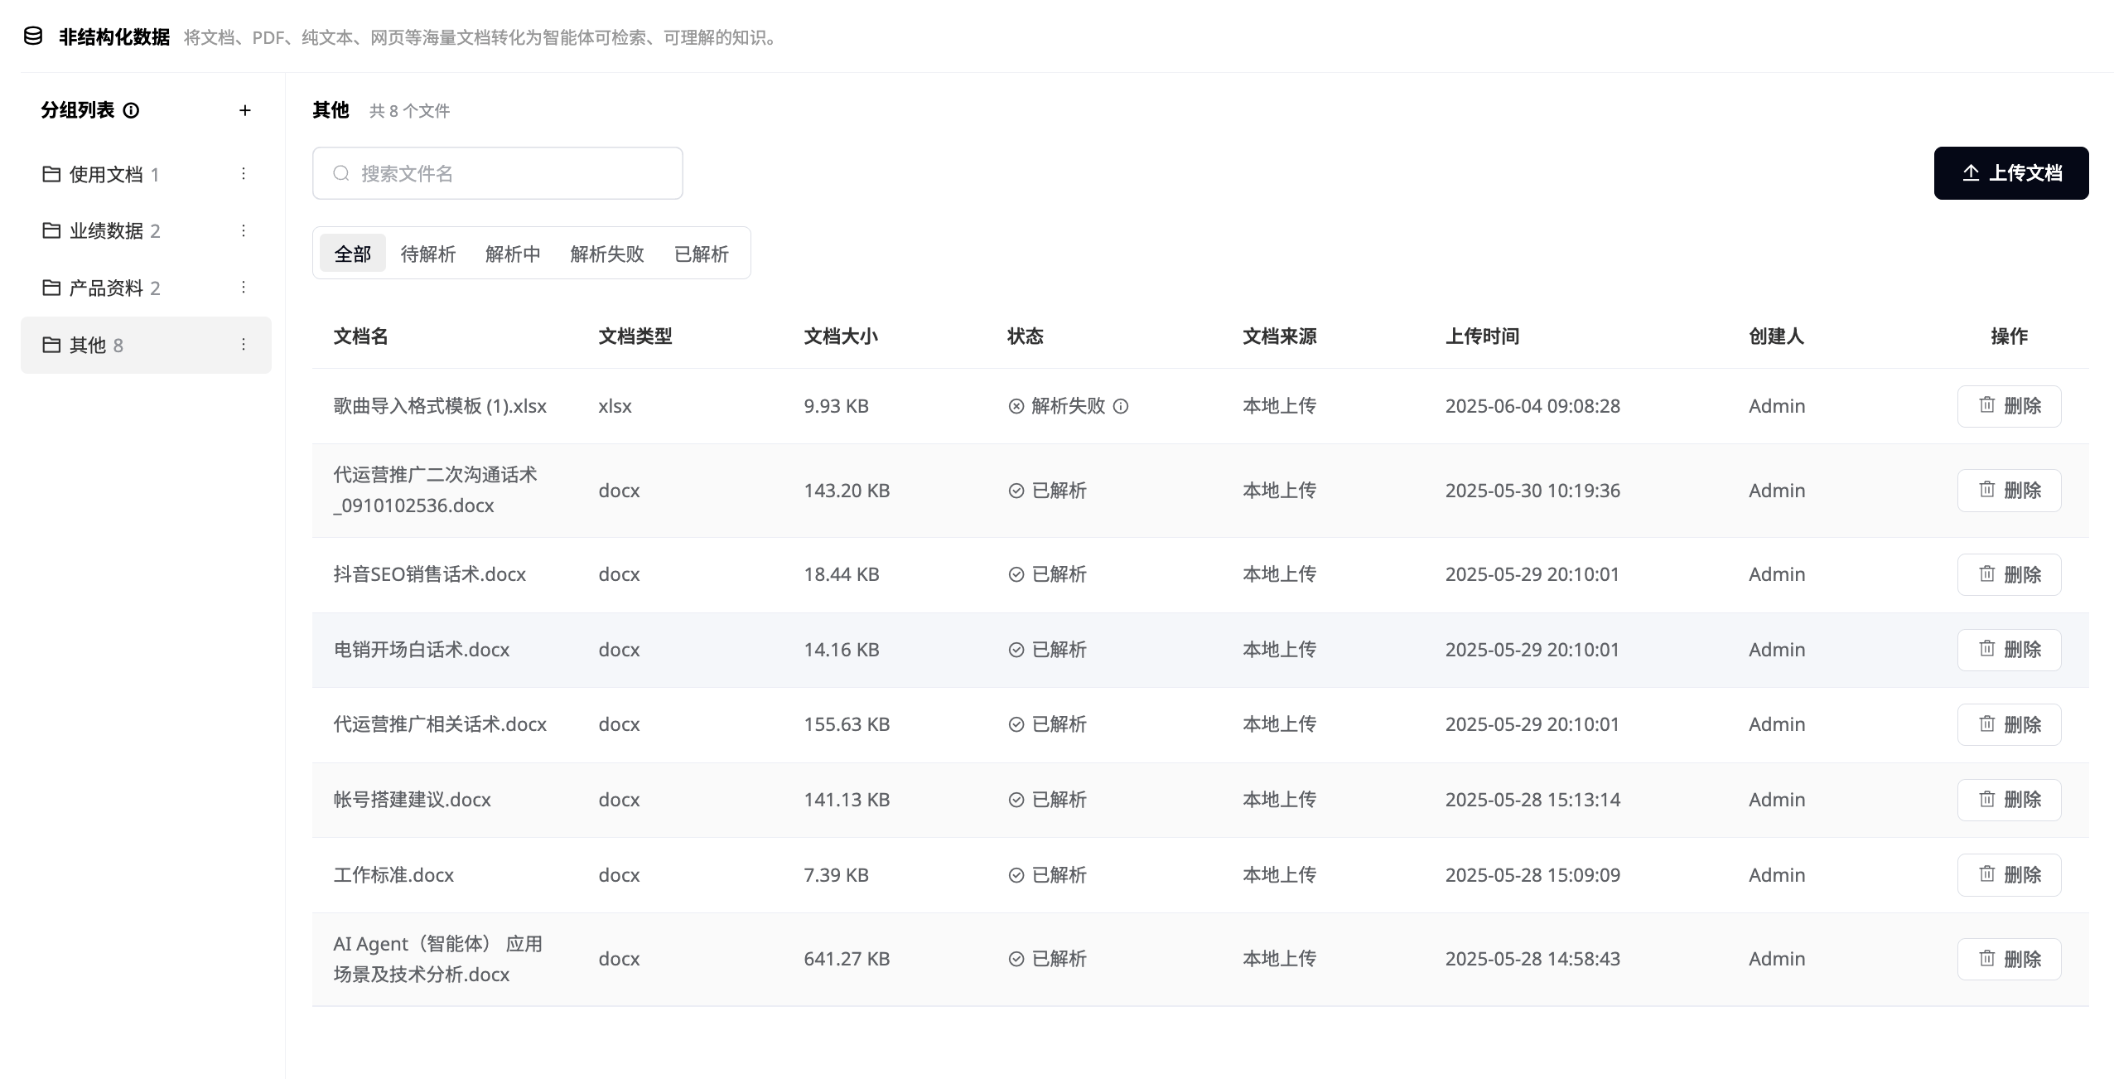The width and height of the screenshot is (2114, 1079).
Task: Click info icon next to 解析失败 status
Action: (1120, 406)
